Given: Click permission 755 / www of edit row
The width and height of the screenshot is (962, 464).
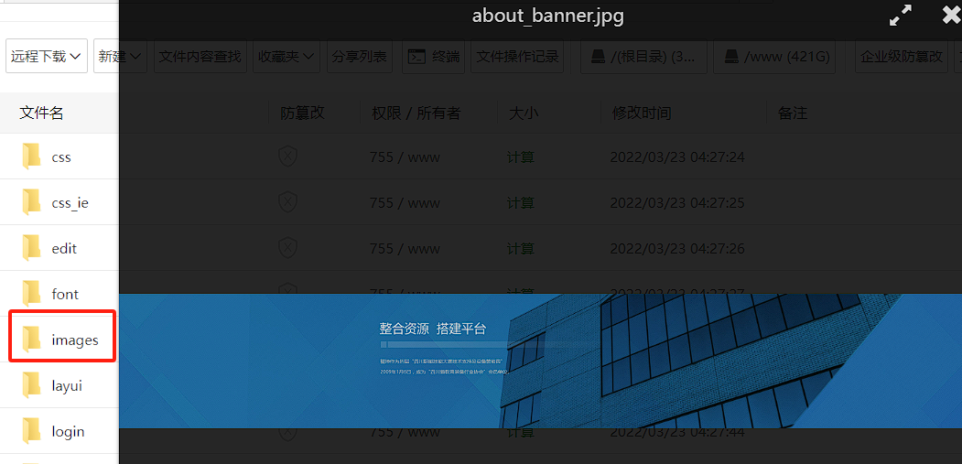Looking at the screenshot, I should (x=405, y=249).
